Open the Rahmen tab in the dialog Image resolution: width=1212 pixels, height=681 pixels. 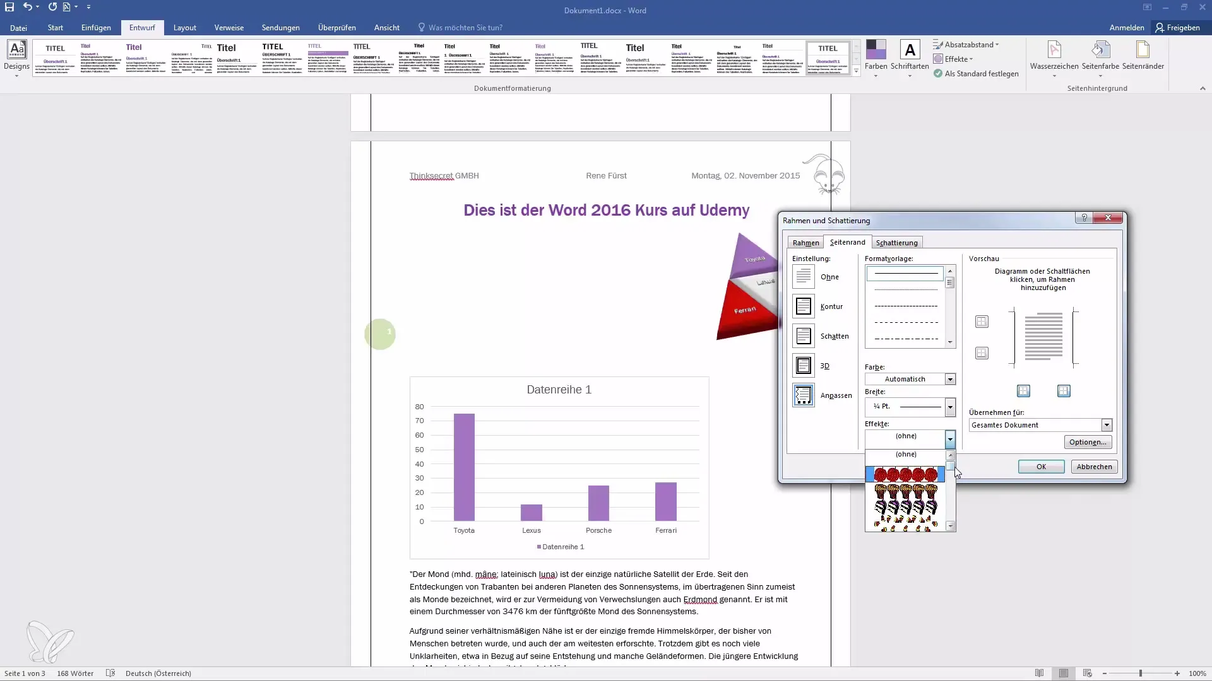pos(805,243)
